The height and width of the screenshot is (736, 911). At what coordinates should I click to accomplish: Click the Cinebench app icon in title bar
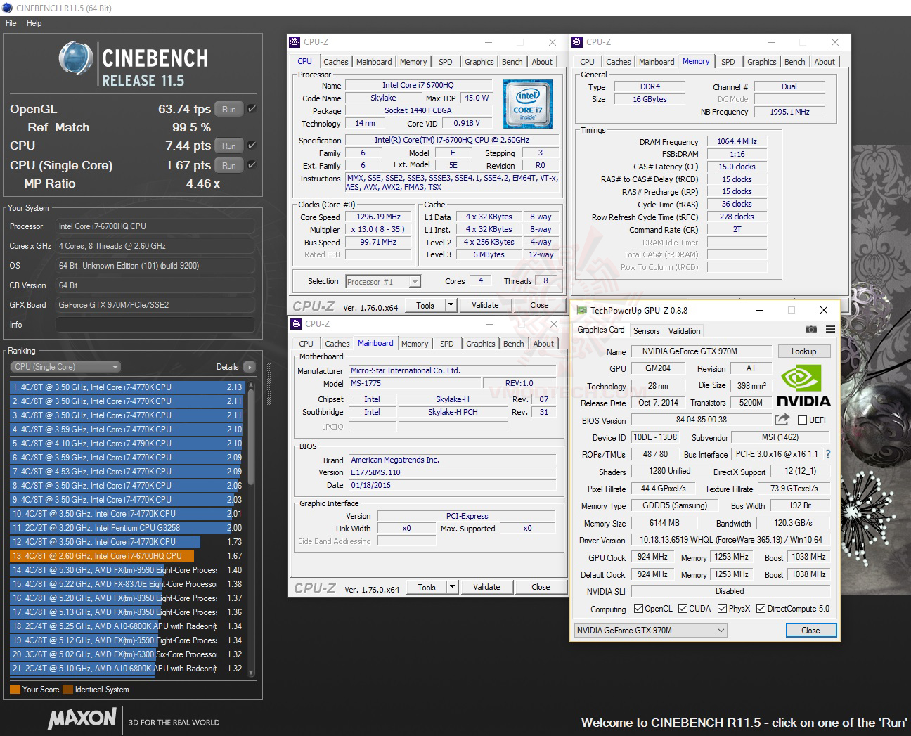[8, 8]
